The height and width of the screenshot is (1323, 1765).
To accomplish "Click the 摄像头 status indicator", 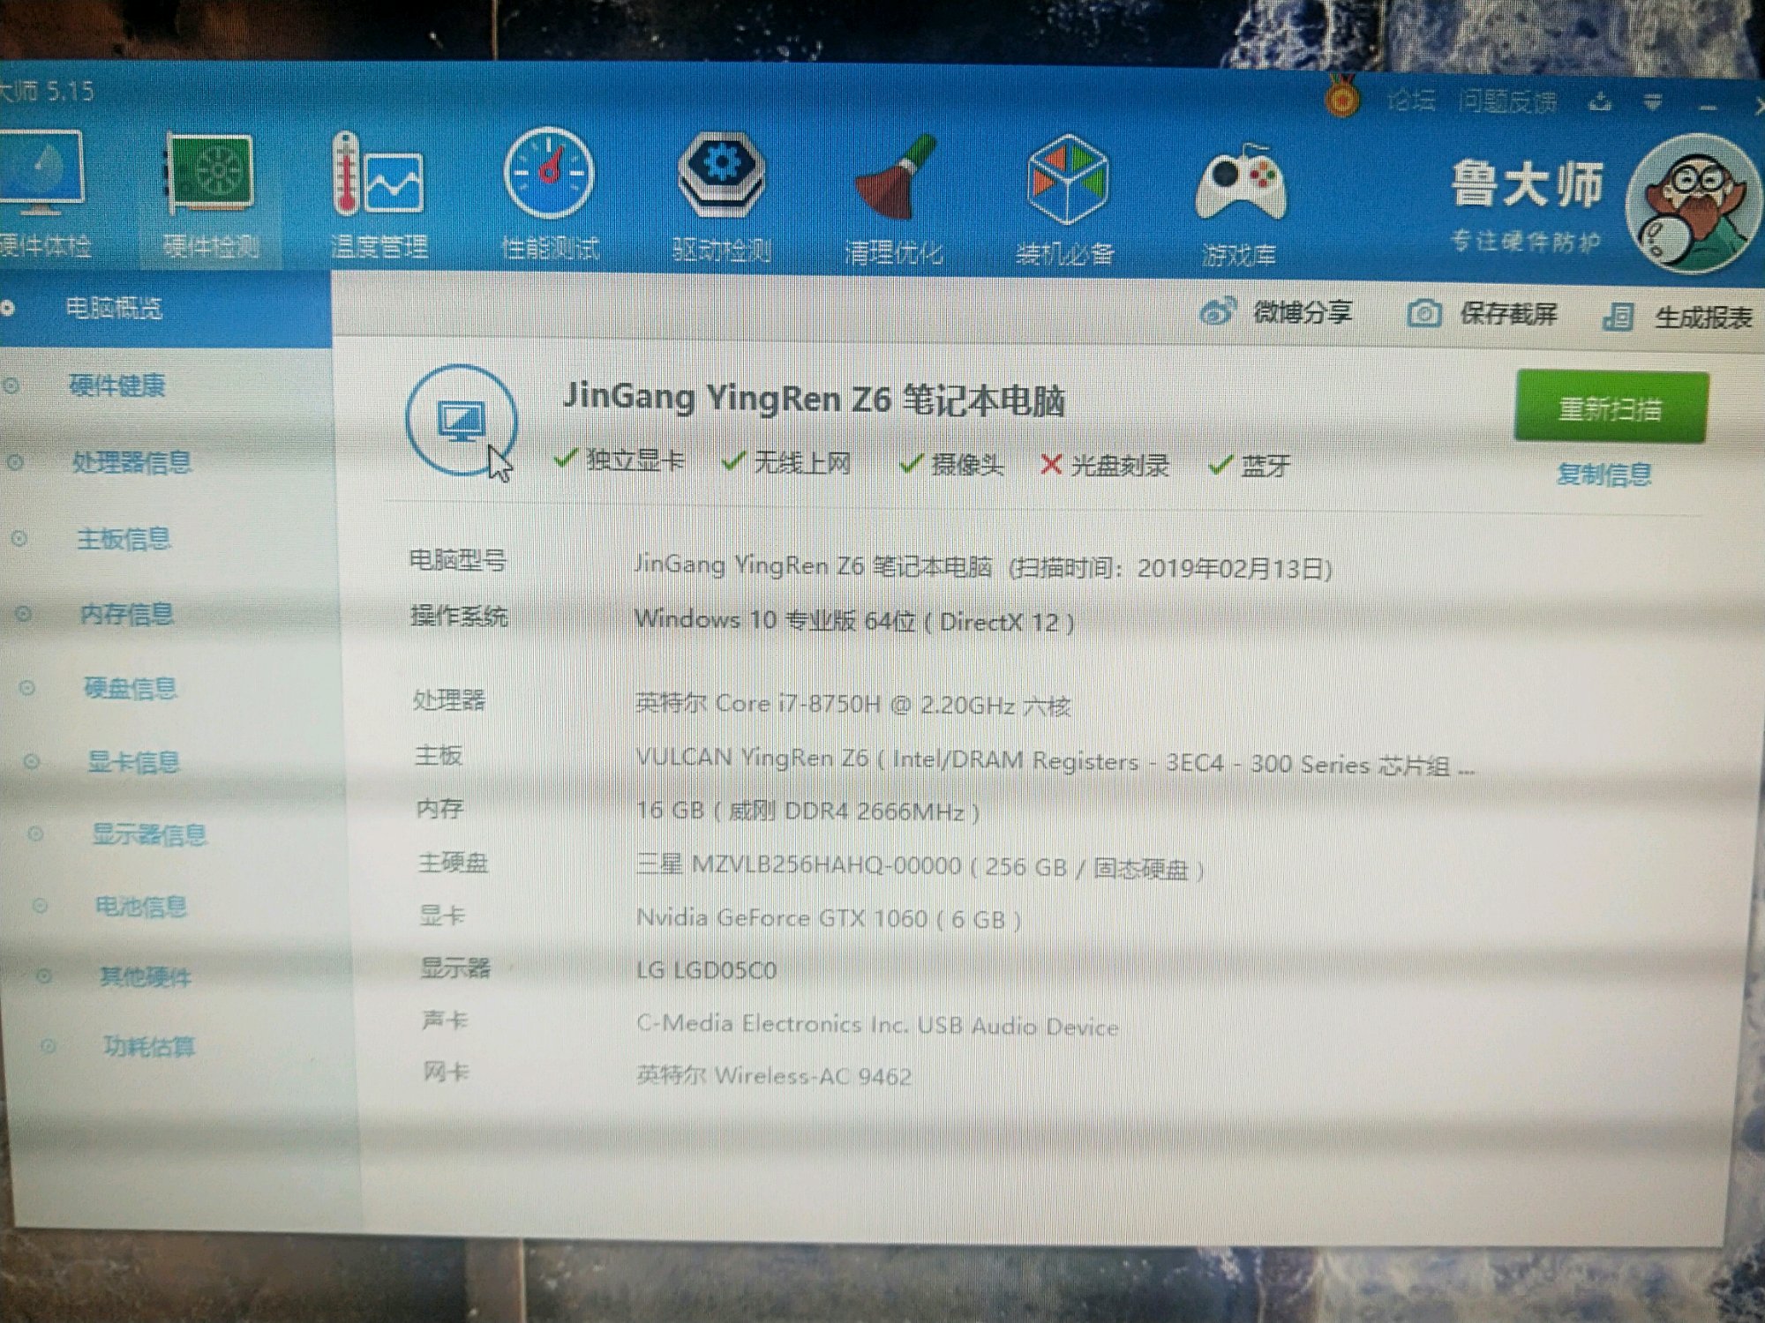I will pyautogui.click(x=951, y=464).
